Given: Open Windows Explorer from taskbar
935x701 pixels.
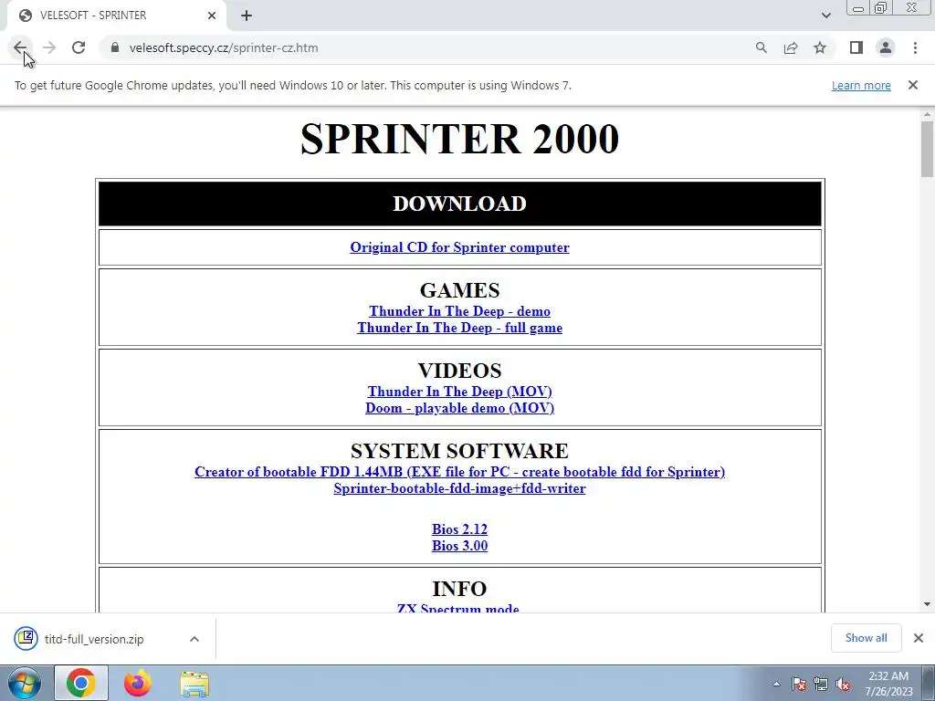Looking at the screenshot, I should [194, 683].
